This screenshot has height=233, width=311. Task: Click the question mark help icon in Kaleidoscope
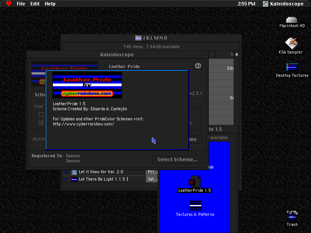tap(198, 66)
